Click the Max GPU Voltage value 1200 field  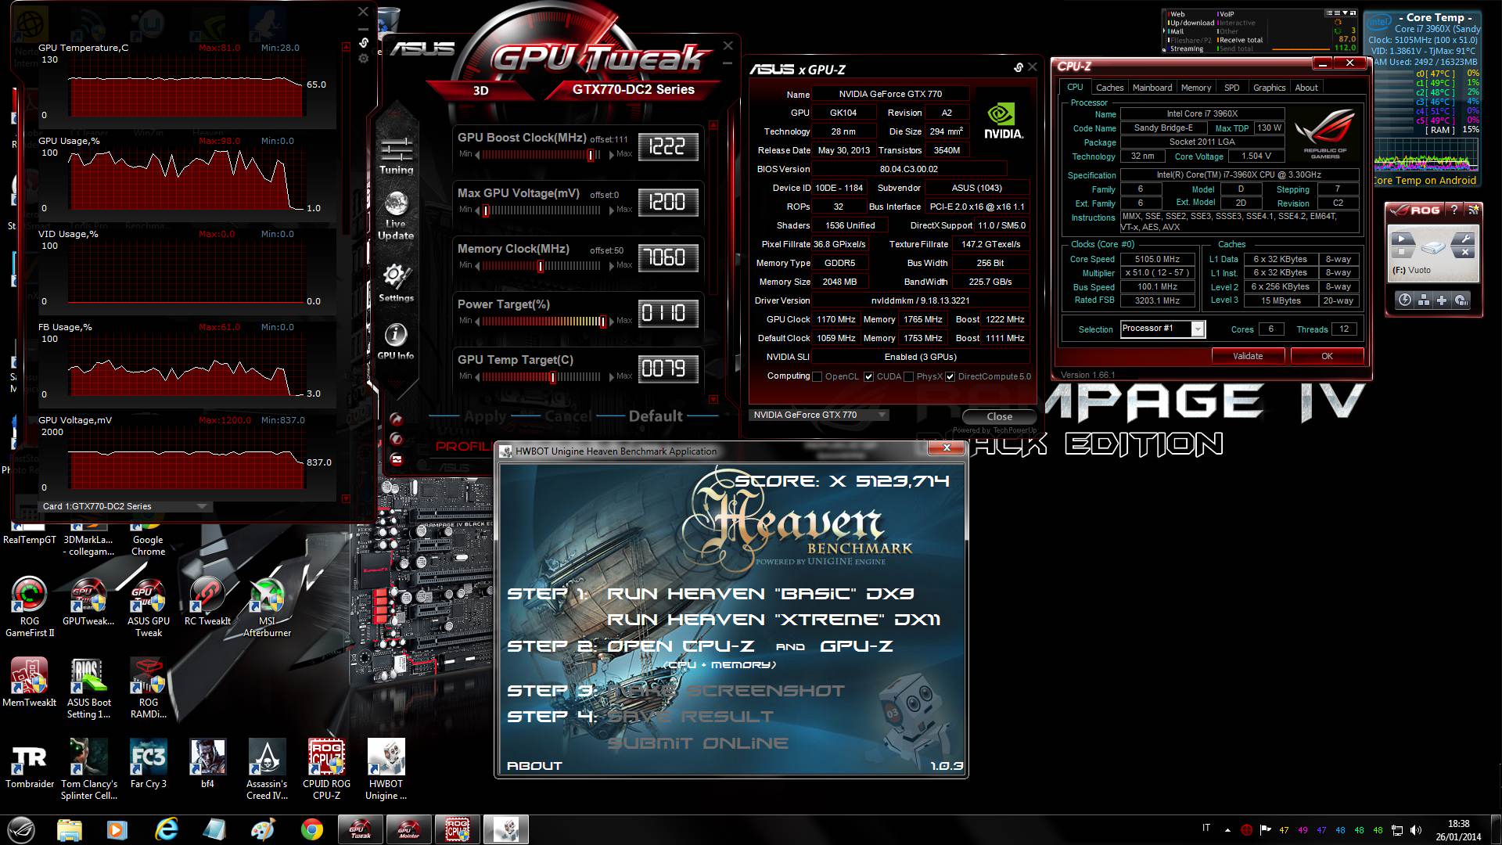[x=668, y=203]
